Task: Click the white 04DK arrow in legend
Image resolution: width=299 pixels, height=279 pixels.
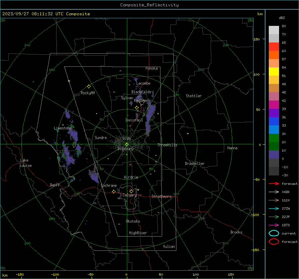Action: point(274,192)
